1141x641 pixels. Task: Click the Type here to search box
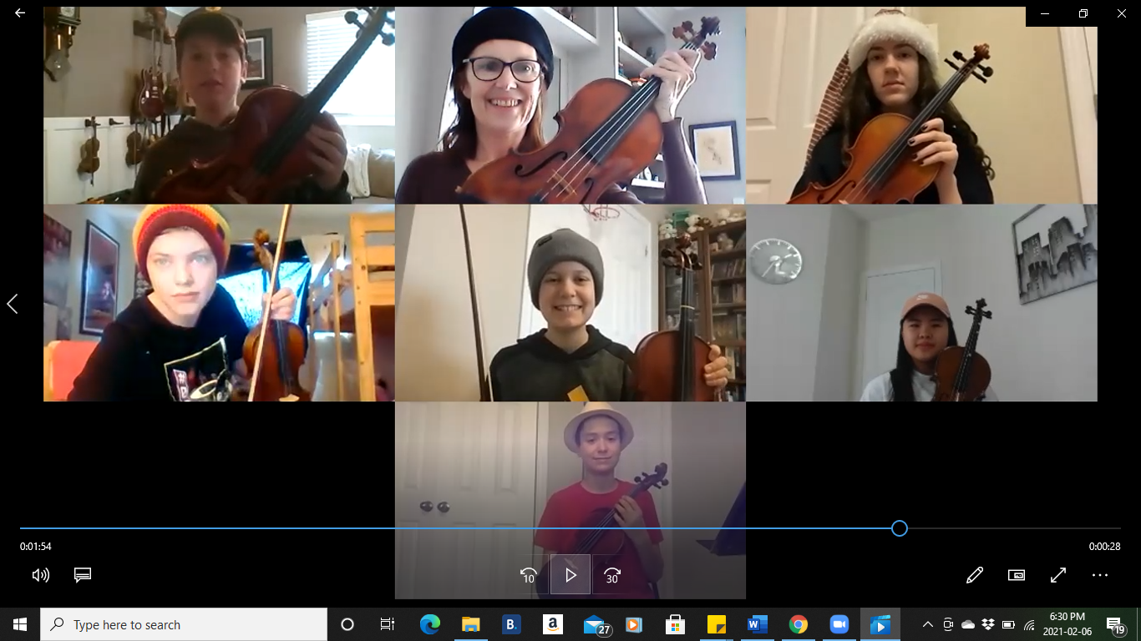tap(184, 624)
